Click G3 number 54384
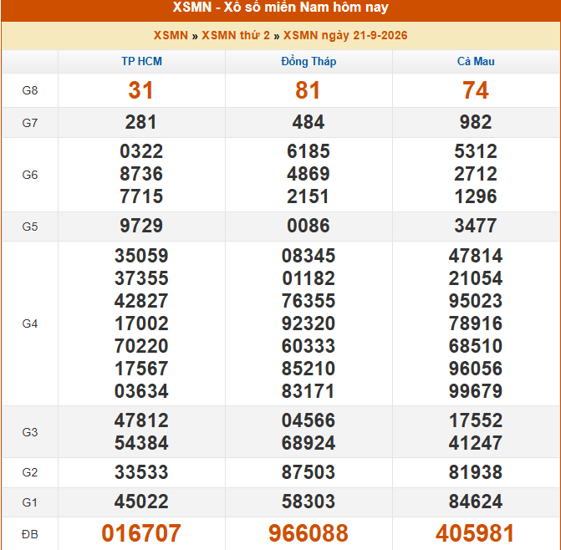This screenshot has width=561, height=550. 141,443
